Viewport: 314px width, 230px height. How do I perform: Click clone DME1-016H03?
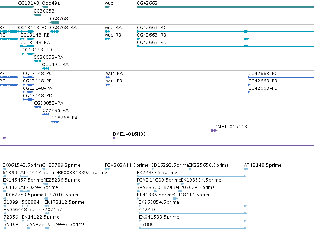pos(129,134)
